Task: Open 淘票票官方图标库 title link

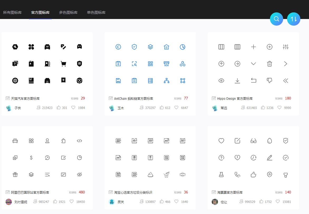Action: point(230,192)
